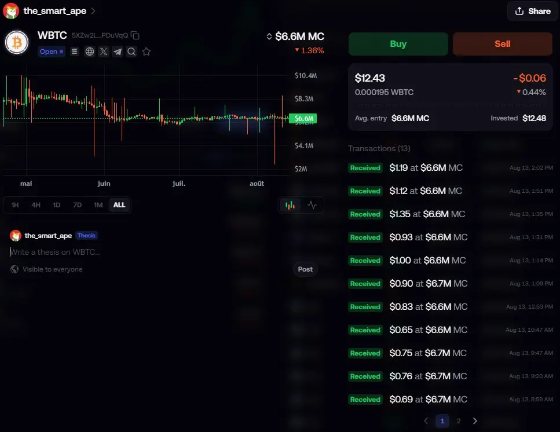
Task: Go to next transactions page arrow
Action: click(x=475, y=421)
